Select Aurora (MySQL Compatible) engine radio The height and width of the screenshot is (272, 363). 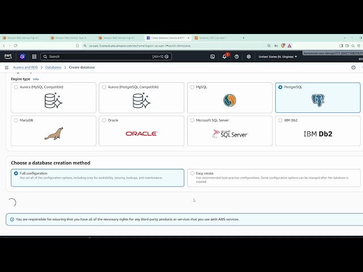point(16,87)
